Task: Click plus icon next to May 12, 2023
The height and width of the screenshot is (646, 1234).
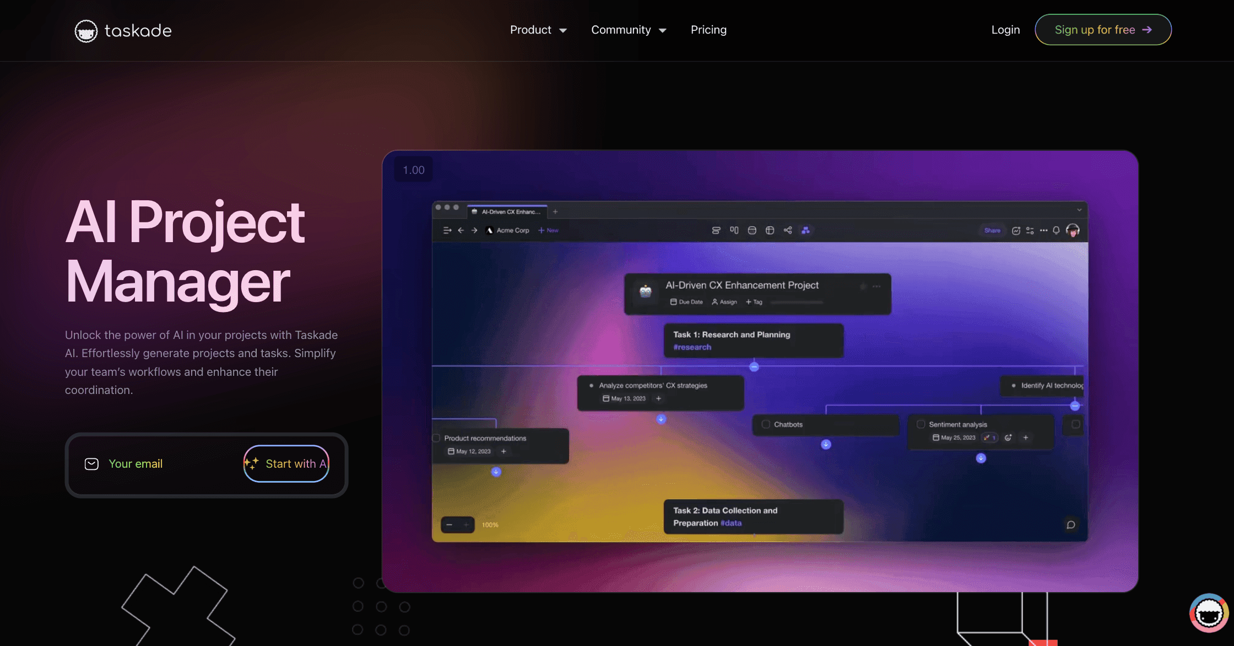Action: point(504,451)
